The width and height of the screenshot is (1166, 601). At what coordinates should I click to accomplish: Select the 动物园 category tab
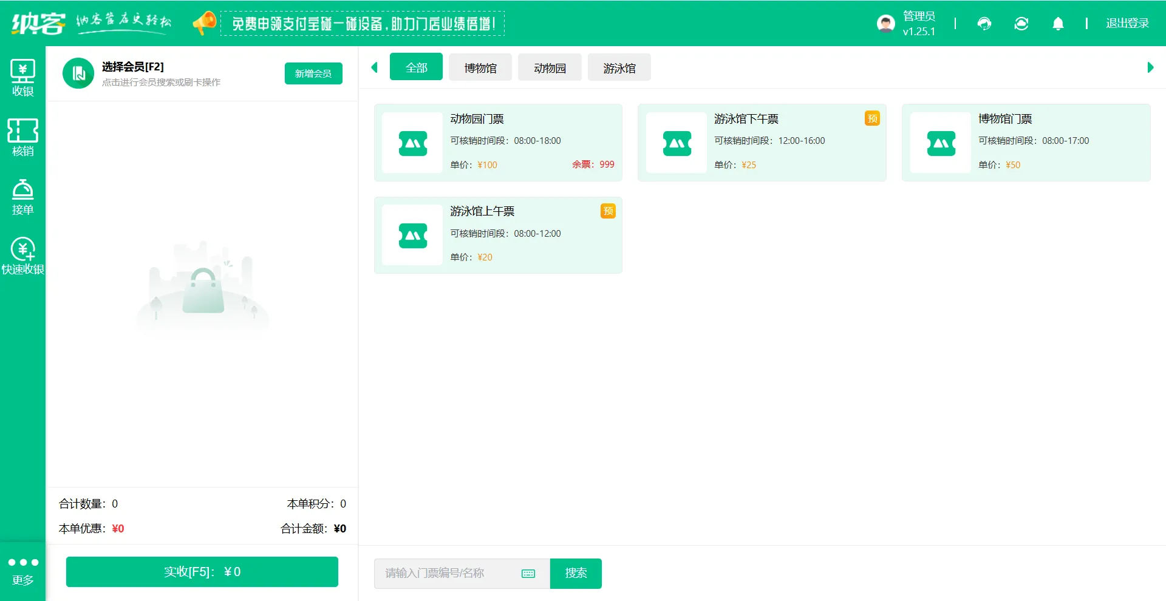pyautogui.click(x=550, y=68)
